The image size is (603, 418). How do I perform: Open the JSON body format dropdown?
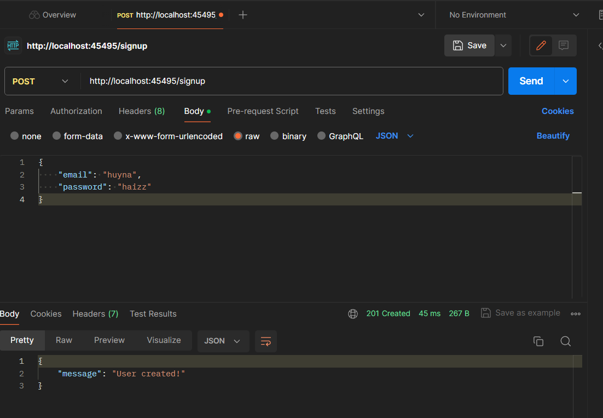(394, 136)
